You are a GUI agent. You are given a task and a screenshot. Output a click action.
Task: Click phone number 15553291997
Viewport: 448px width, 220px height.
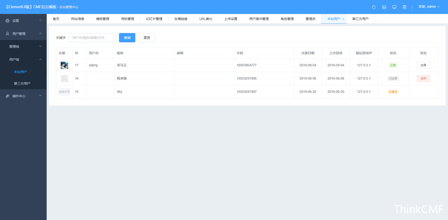tap(246, 92)
